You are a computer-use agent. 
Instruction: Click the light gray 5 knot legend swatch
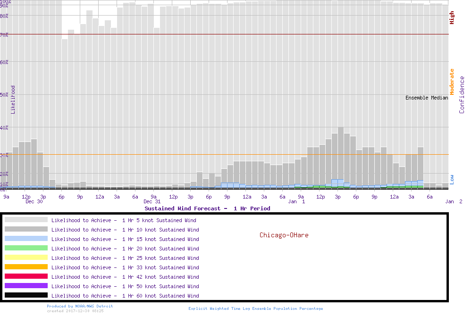tap(26, 220)
